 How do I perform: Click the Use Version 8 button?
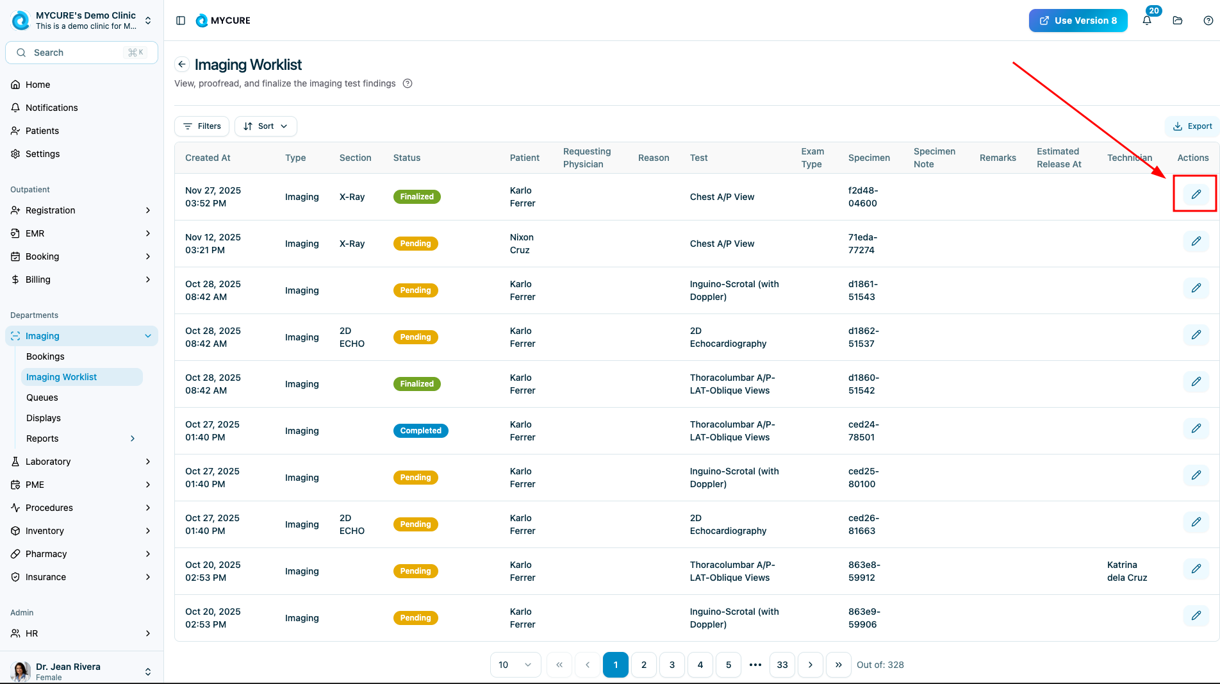(x=1078, y=21)
